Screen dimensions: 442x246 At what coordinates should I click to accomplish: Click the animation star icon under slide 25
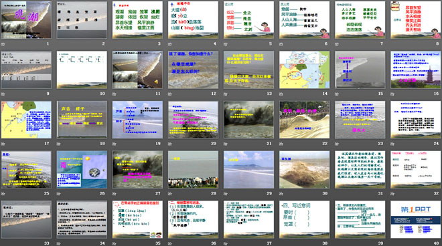(3, 194)
